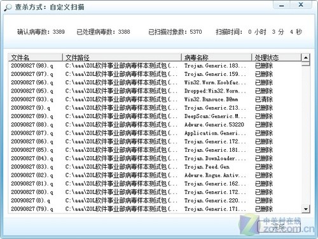The height and width of the screenshot is (239, 318).
Task: Select row 20090827 (81).q
Action: click(x=155, y=184)
